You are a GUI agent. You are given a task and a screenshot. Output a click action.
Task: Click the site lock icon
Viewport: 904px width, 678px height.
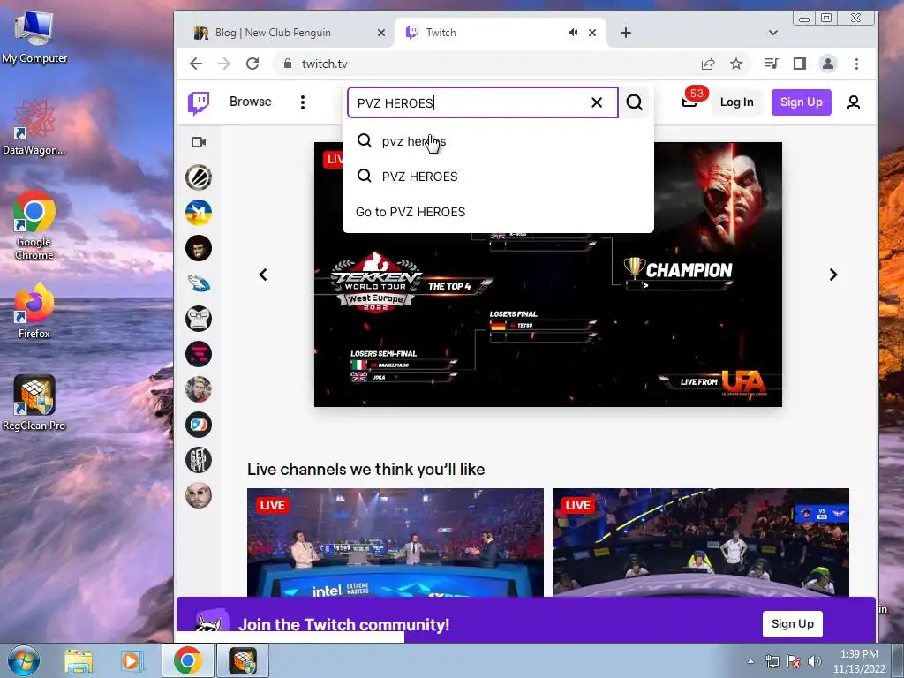click(288, 64)
